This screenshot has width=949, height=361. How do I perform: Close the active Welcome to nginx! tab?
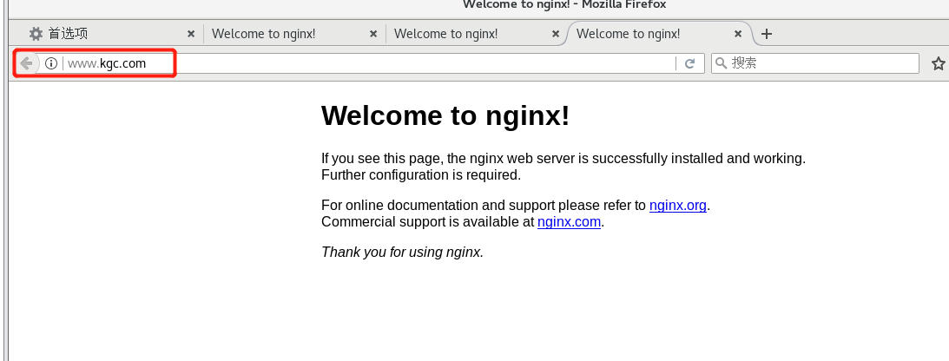click(738, 34)
